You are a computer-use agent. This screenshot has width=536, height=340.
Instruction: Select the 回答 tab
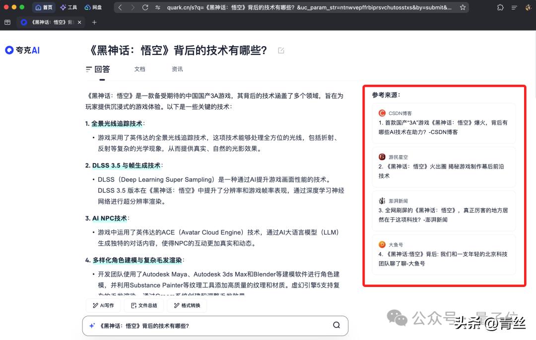98,69
